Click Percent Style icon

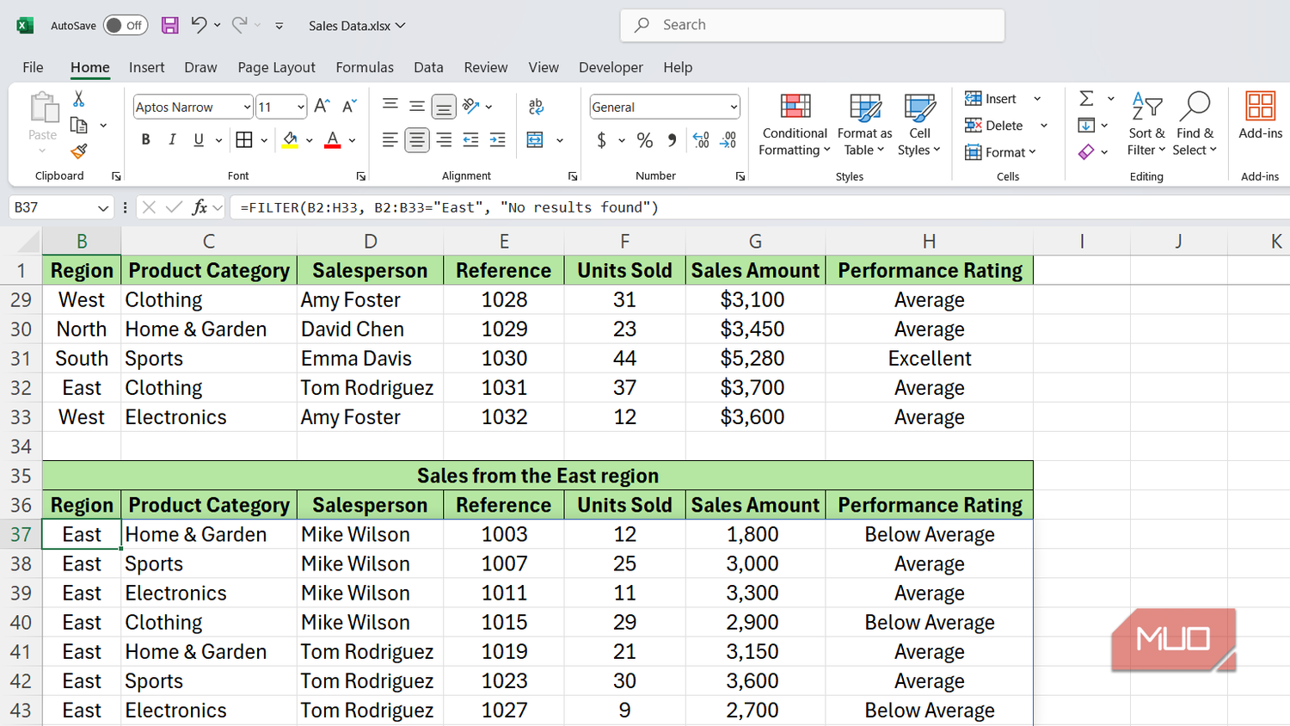click(x=645, y=140)
